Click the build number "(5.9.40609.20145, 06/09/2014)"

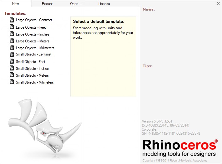pyautogui.click(x=165, y=125)
